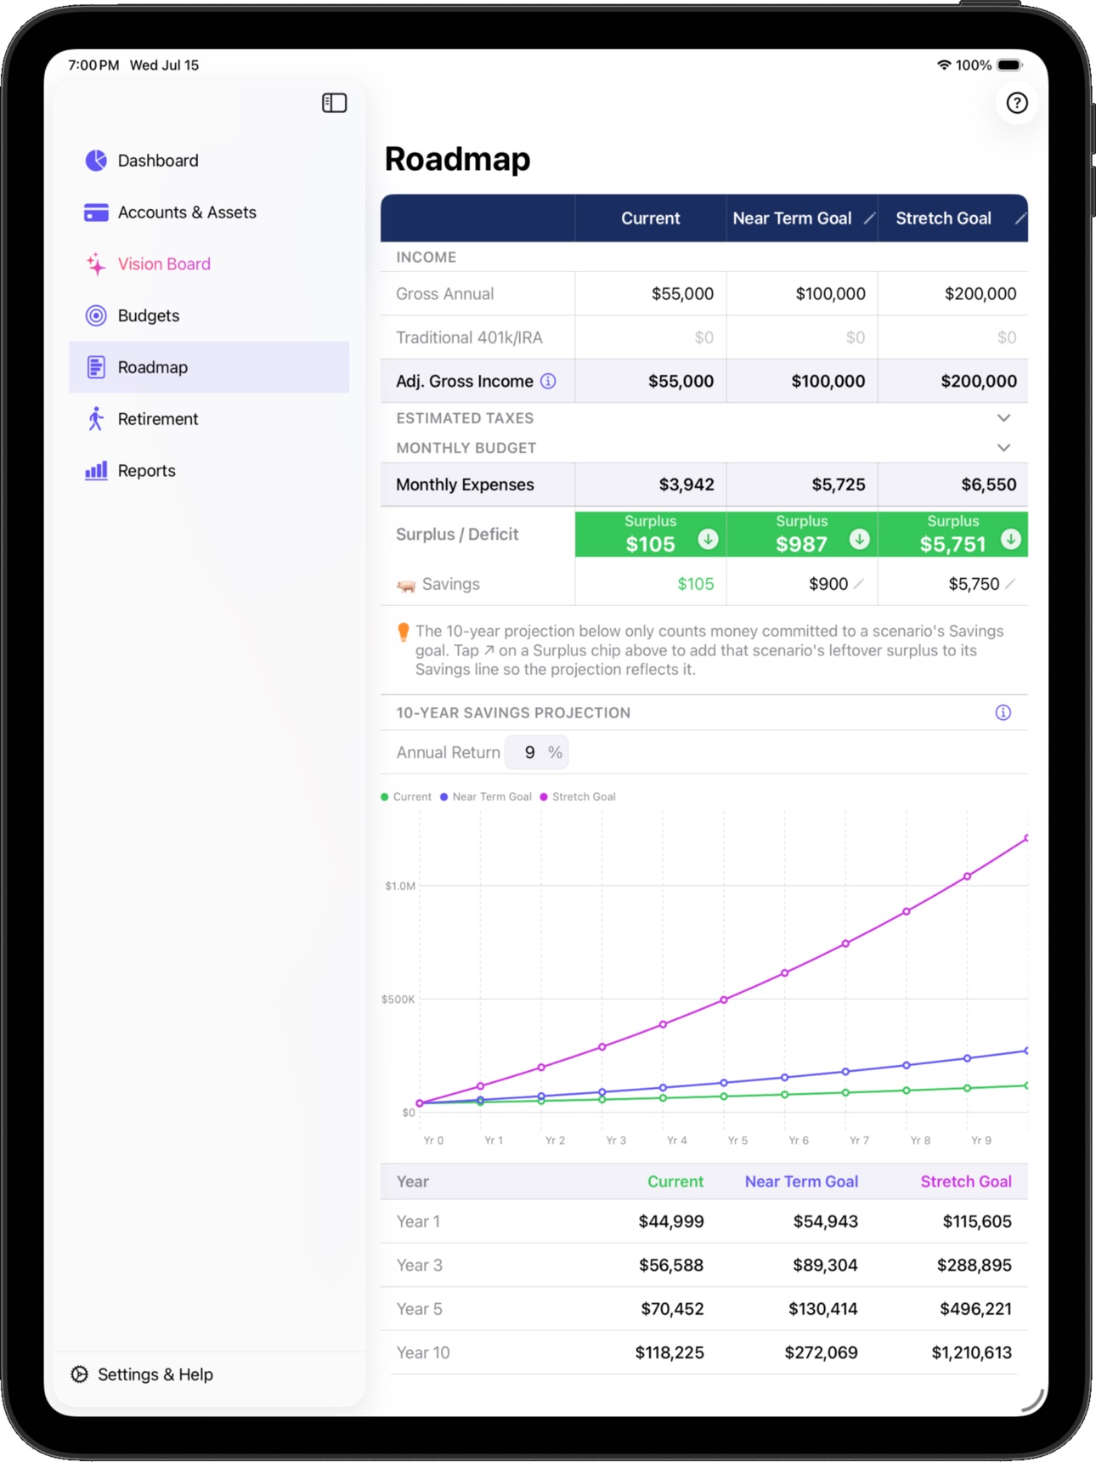Tap the arrow on the $5,751 Surplus chip
1096x1462 pixels.
(x=1010, y=539)
